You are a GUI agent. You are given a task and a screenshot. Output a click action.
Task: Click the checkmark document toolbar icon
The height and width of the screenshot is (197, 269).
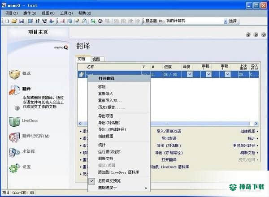tap(77, 21)
